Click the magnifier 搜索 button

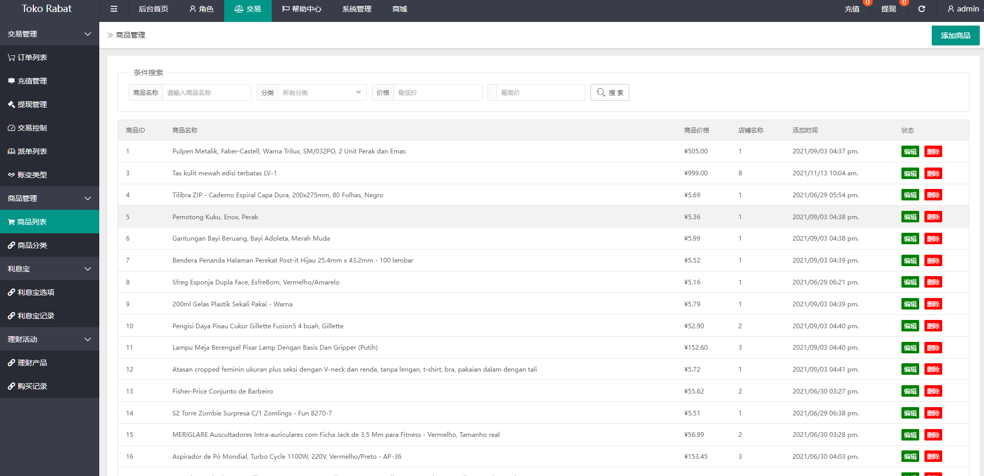[x=609, y=92]
